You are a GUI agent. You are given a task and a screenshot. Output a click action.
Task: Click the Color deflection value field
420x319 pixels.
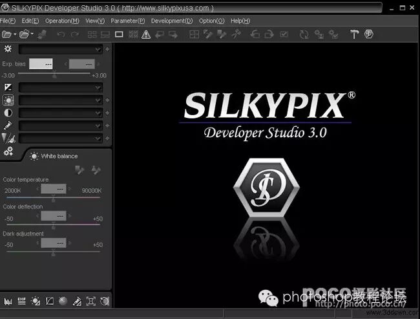[x=54, y=216]
